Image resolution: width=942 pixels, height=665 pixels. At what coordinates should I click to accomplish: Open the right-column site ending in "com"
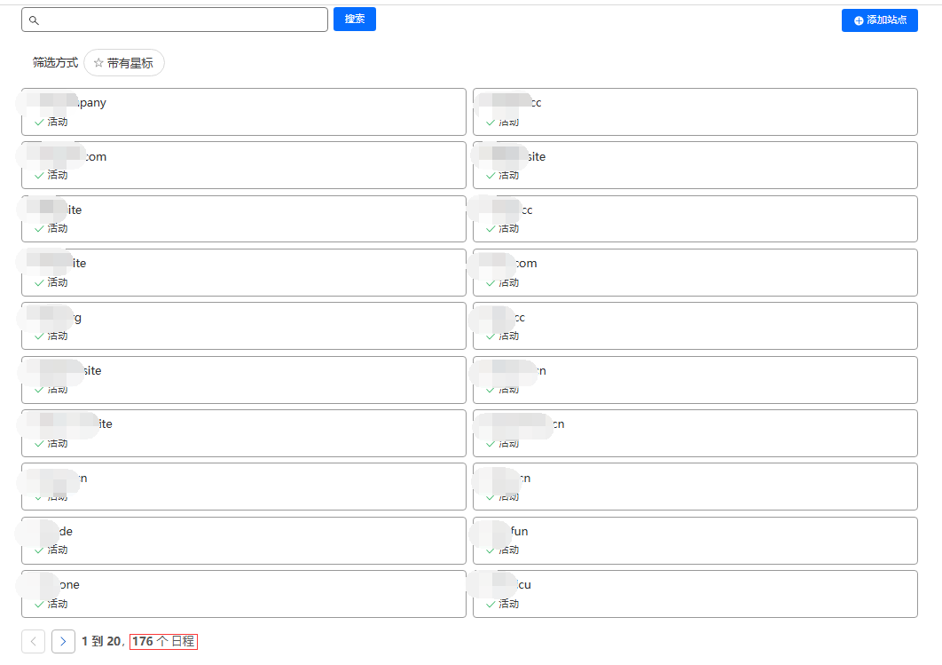695,272
